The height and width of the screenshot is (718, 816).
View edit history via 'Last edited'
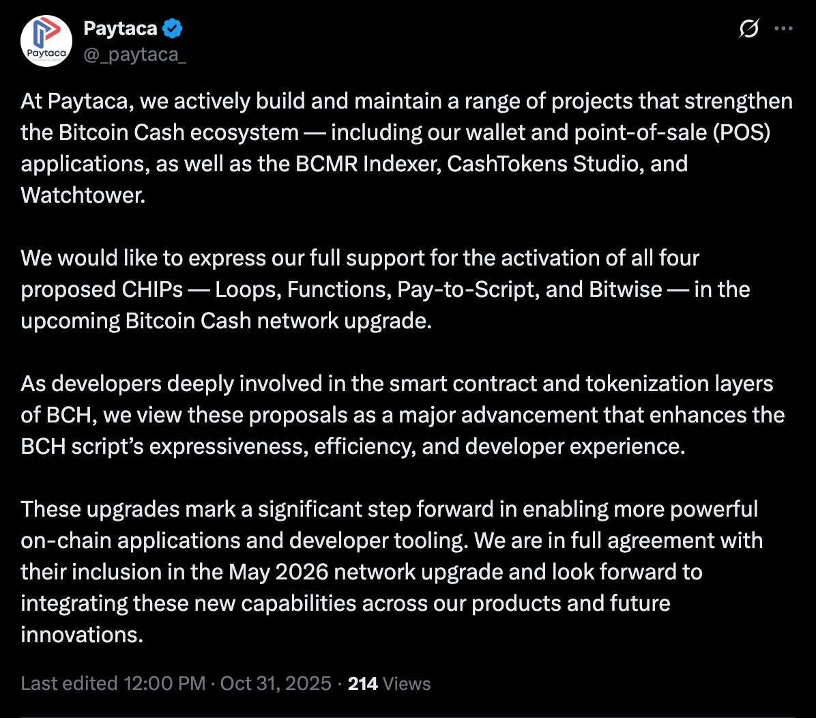point(70,683)
